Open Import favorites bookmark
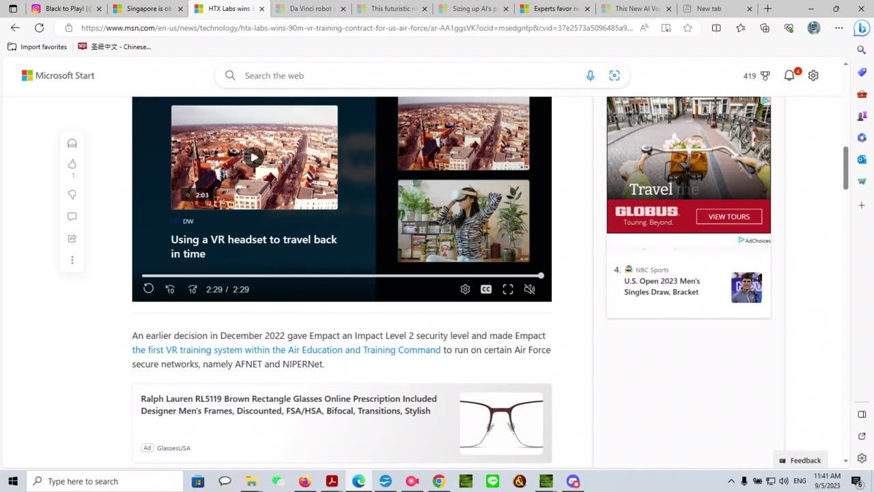Viewport: 874px width, 492px height. click(x=38, y=46)
